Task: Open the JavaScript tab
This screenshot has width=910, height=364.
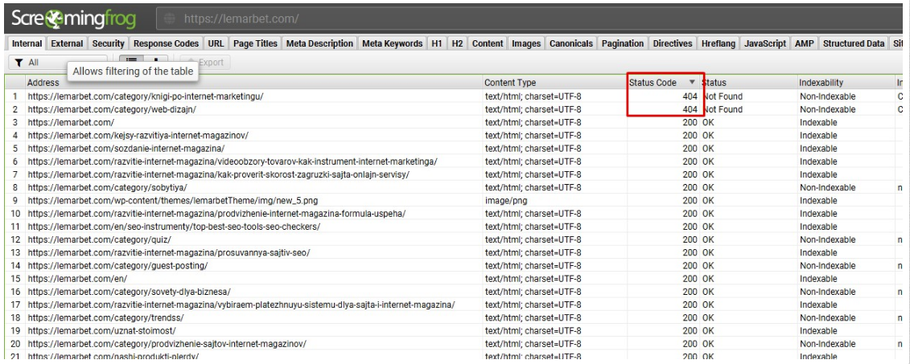Action: 765,43
